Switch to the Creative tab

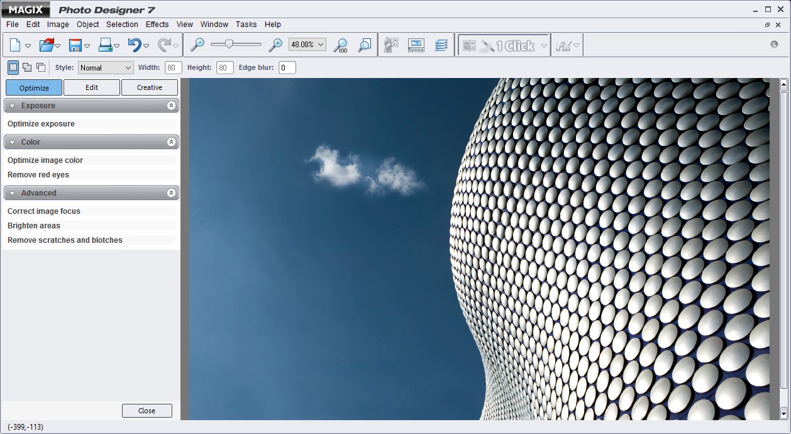(150, 87)
